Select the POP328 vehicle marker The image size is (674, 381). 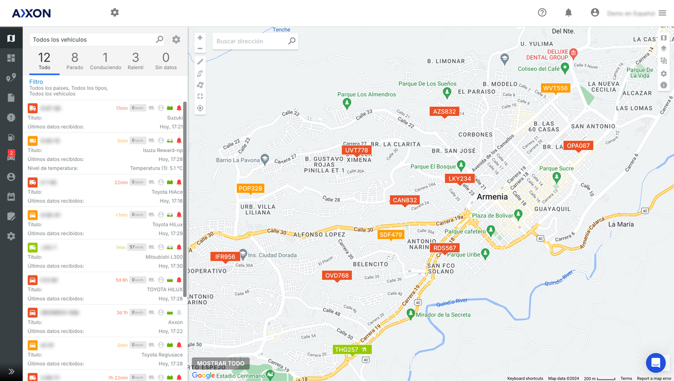[x=251, y=189]
